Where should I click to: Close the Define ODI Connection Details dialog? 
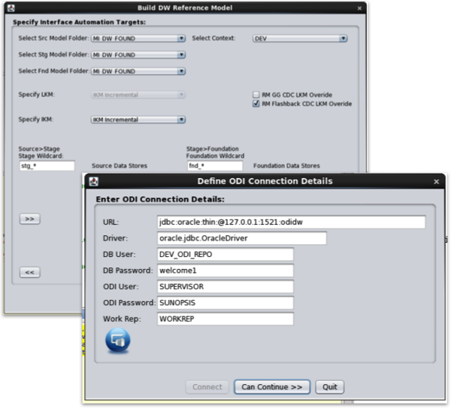coord(436,181)
